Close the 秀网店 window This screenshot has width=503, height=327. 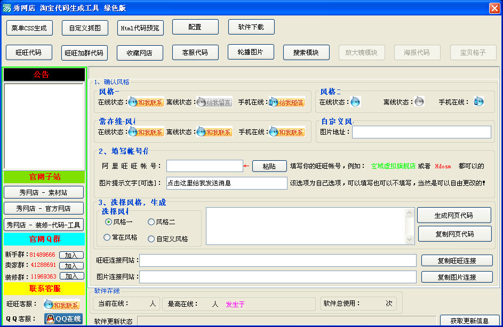[x=494, y=8]
